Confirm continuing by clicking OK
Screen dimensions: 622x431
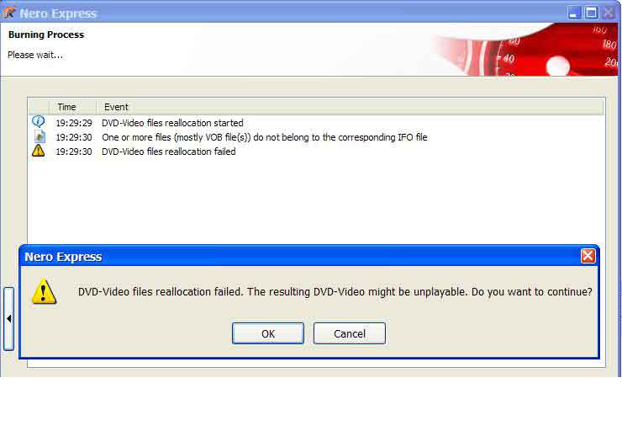pyautogui.click(x=268, y=333)
